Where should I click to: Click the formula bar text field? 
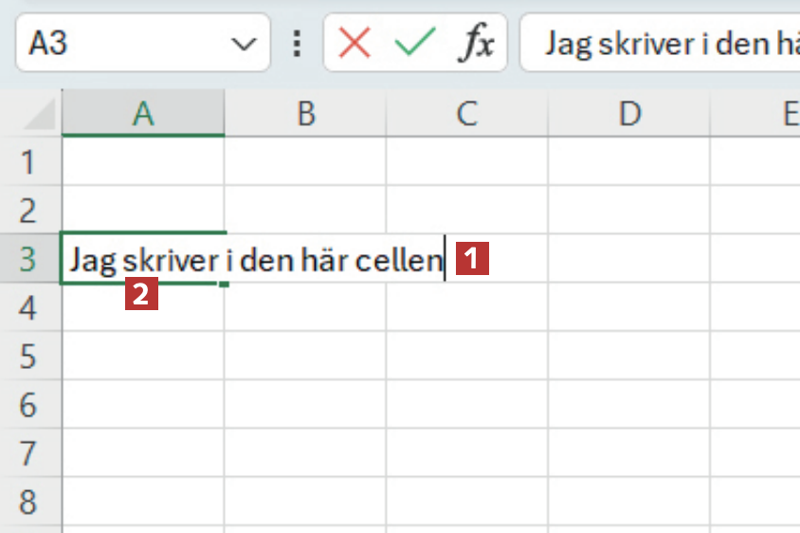(x=664, y=44)
